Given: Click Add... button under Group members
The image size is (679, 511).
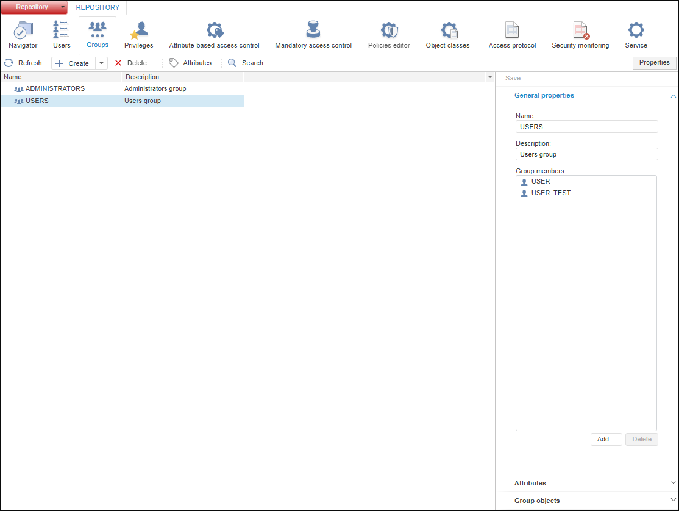Looking at the screenshot, I should click(606, 439).
